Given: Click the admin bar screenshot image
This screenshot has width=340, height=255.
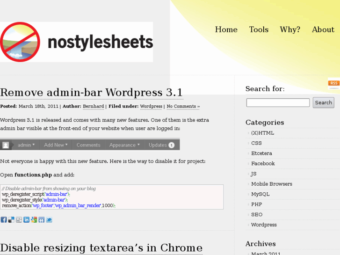Looking at the screenshot, I should pyautogui.click(x=90, y=144).
